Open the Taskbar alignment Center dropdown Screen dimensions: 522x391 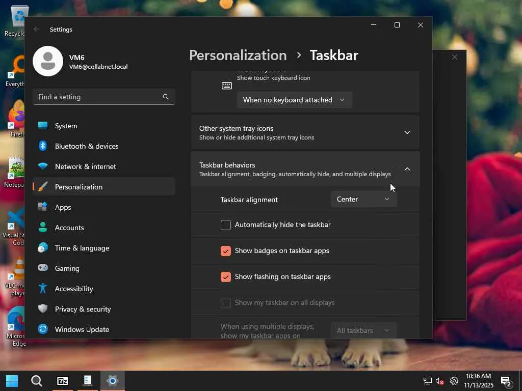(x=364, y=199)
